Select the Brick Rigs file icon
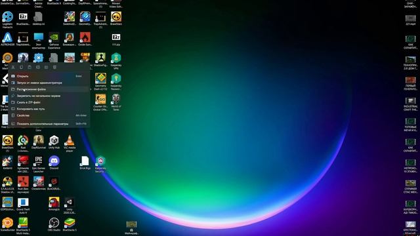 tap(85, 163)
